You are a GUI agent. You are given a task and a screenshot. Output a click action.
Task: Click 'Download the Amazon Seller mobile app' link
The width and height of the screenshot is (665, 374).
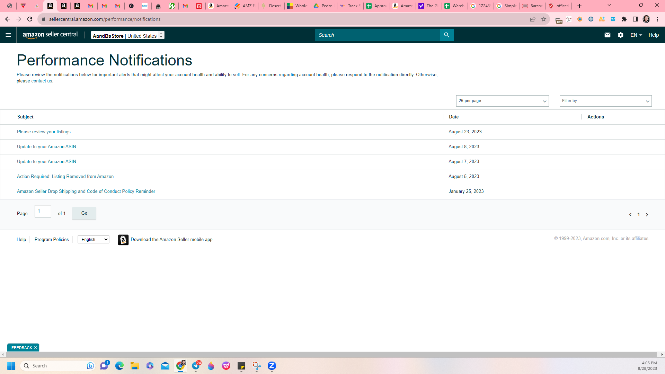coord(171,240)
